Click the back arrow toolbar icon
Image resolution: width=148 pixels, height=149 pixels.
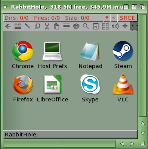tap(8, 26)
